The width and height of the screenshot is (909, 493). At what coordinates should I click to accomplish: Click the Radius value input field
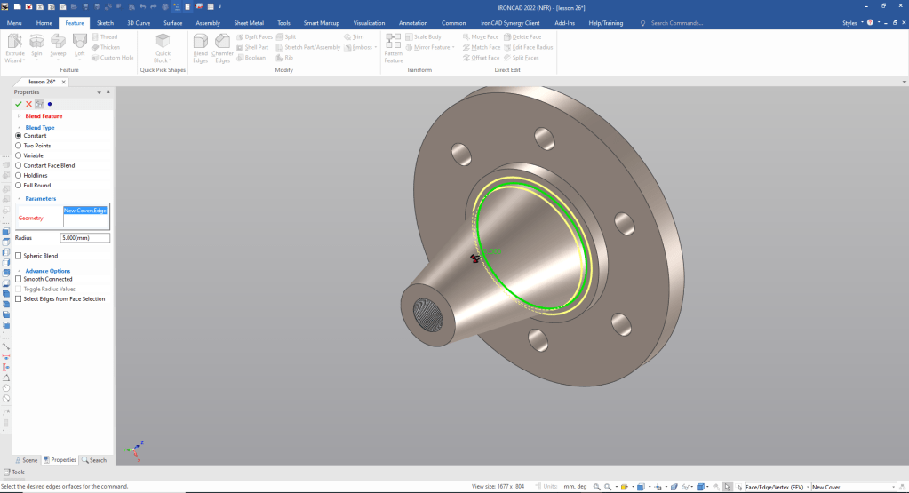(84, 238)
